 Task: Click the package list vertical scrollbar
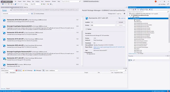coord(82,38)
